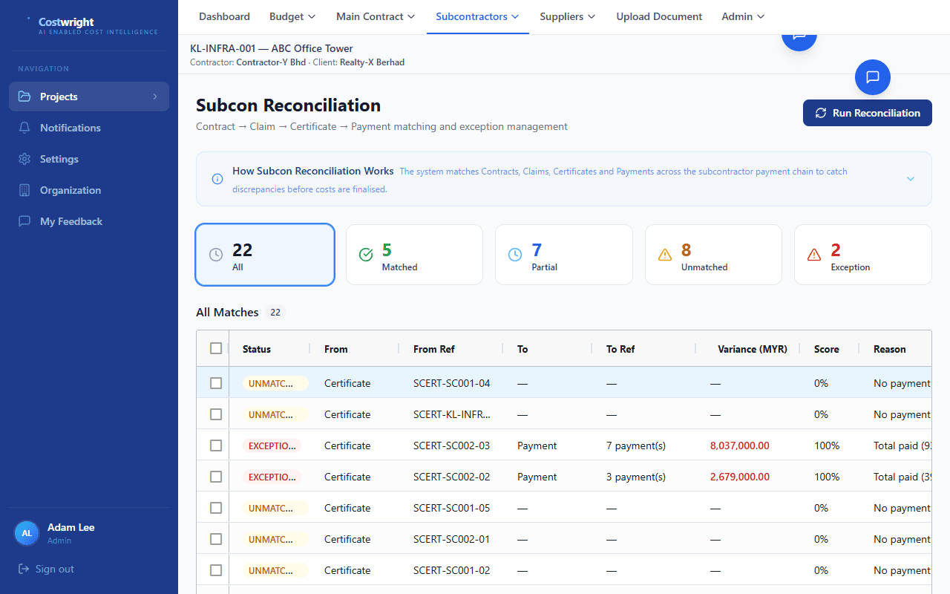
Task: Click the Adam Lee user name
Action: [x=71, y=527]
